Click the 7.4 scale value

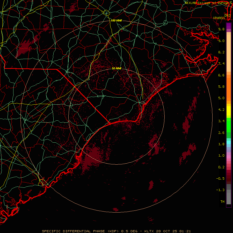click(221, 64)
